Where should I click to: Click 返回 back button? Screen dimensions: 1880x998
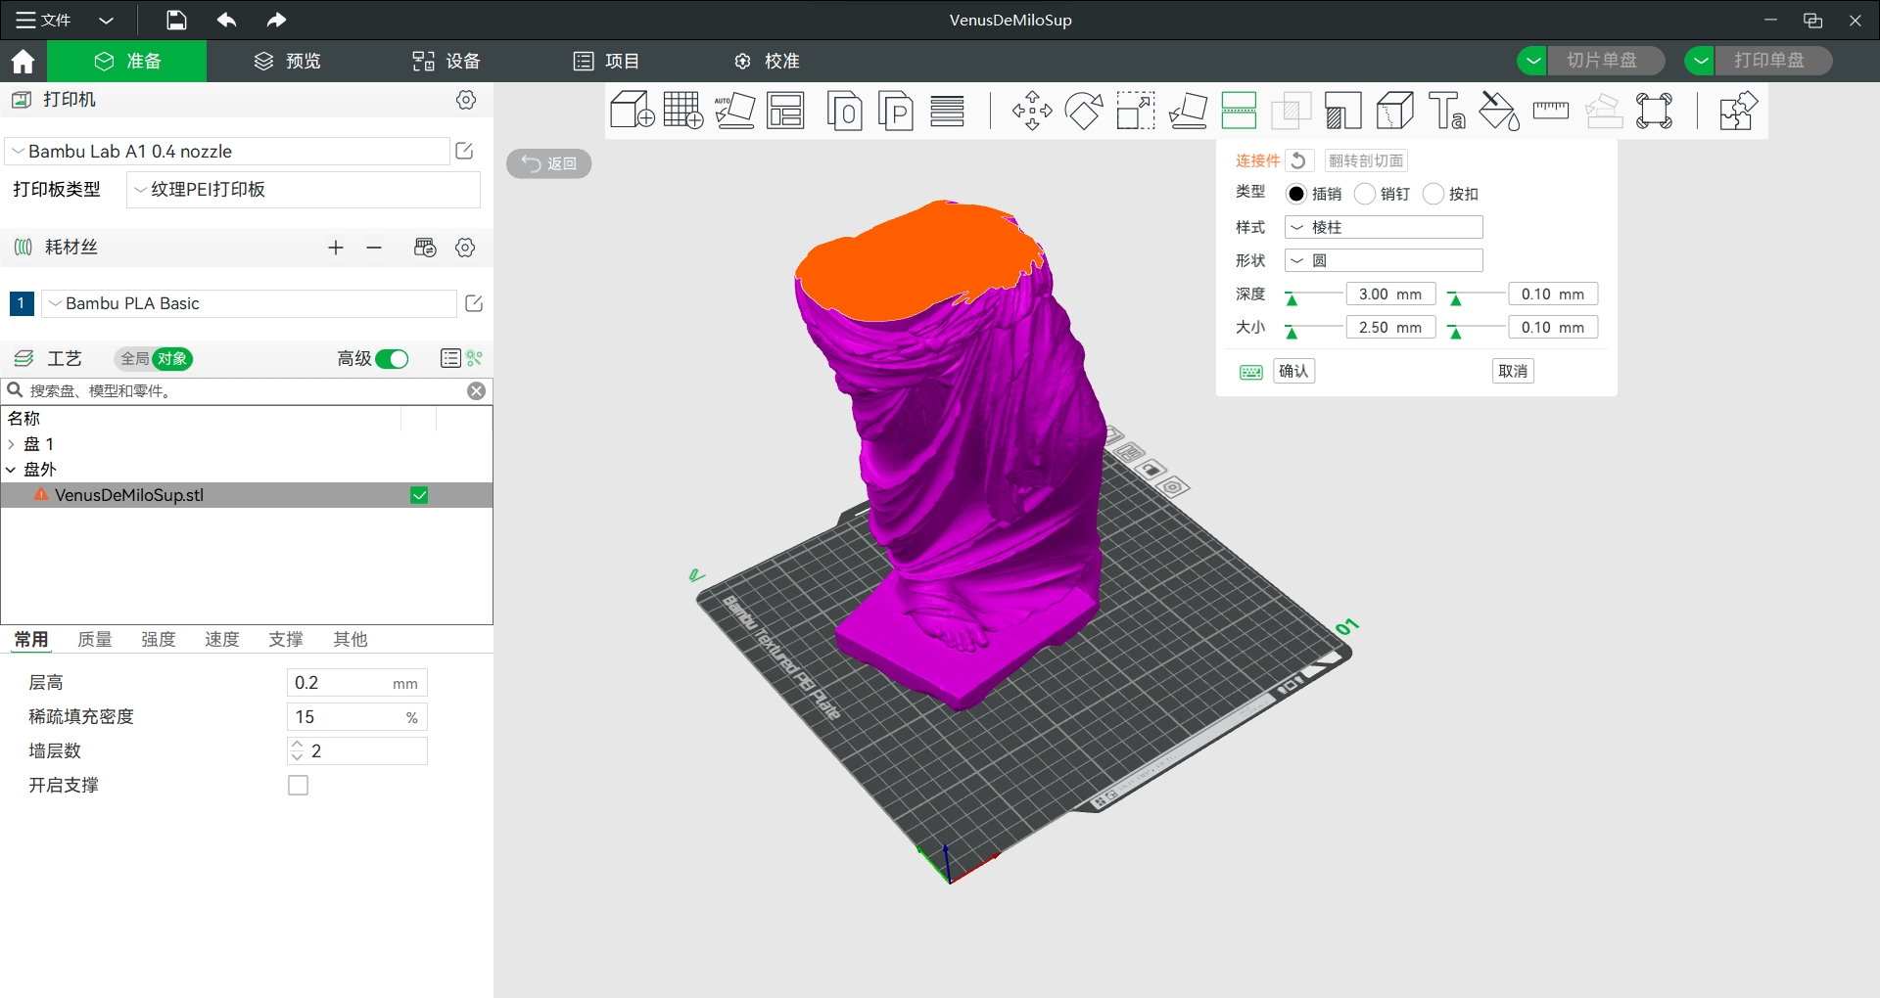[548, 163]
